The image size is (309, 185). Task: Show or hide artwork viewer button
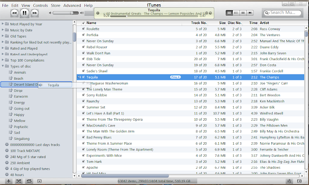pos(40,181)
